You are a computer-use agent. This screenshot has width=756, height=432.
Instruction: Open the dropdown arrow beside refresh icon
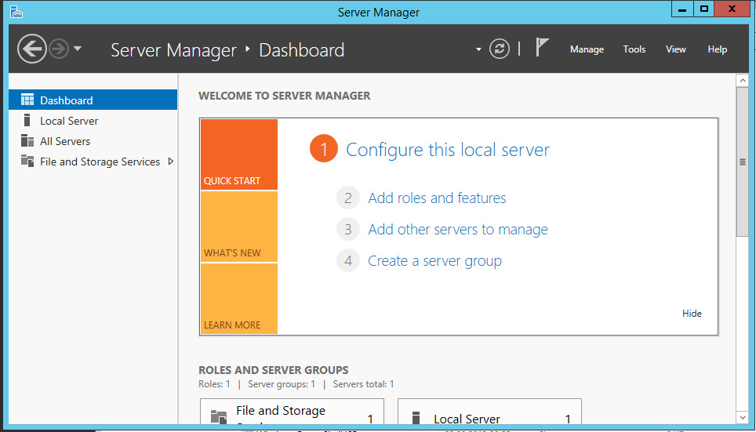(x=478, y=49)
